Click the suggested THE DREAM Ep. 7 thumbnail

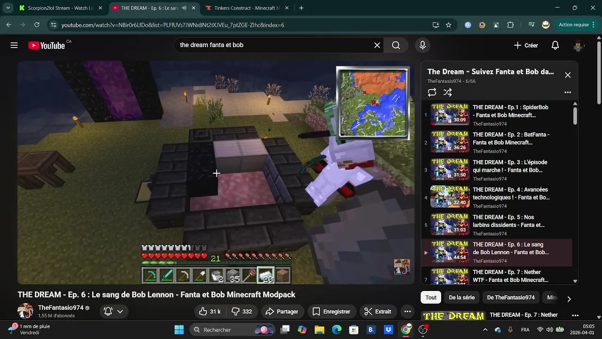pos(453,315)
